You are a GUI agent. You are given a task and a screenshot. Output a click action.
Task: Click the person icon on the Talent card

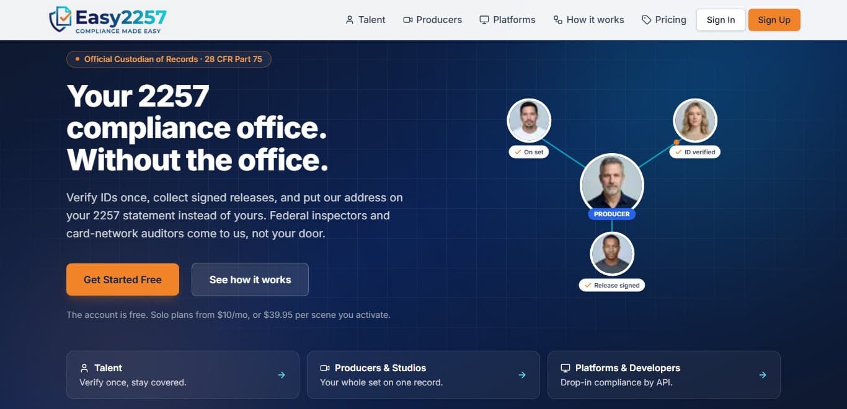(84, 368)
